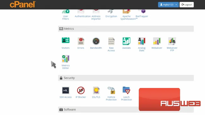Click the Address Importer link text
The width and height of the screenshot is (205, 115).
click(x=96, y=18)
